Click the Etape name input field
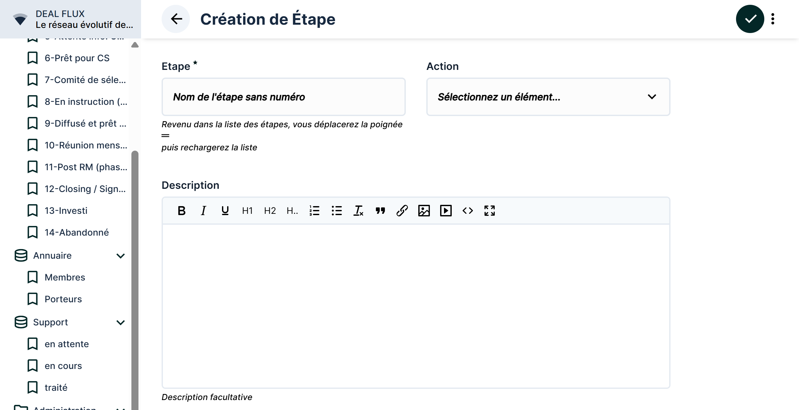 [283, 97]
